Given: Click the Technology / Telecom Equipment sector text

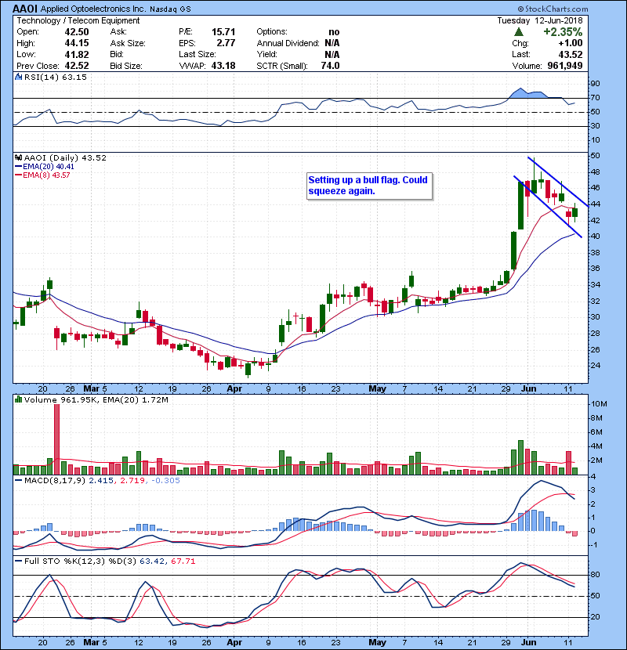Looking at the screenshot, I should point(78,20).
